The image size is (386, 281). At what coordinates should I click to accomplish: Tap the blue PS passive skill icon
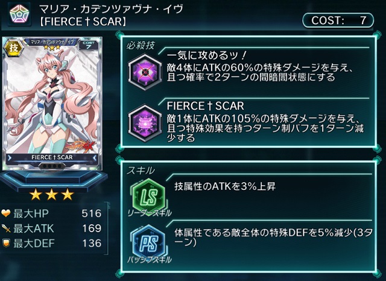[x=150, y=242]
